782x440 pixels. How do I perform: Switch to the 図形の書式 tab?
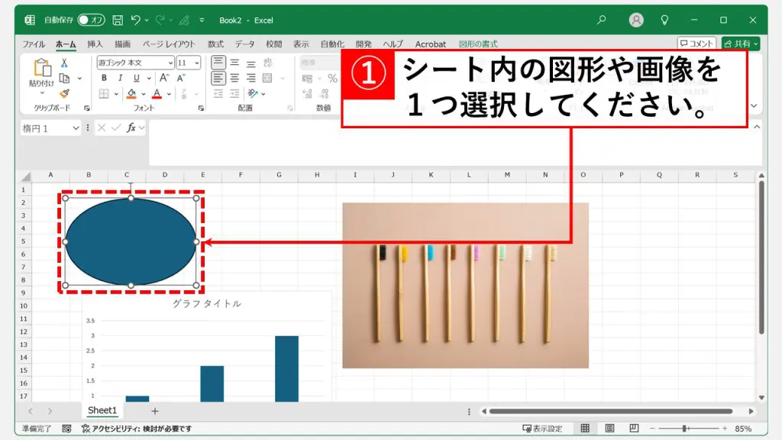[478, 44]
